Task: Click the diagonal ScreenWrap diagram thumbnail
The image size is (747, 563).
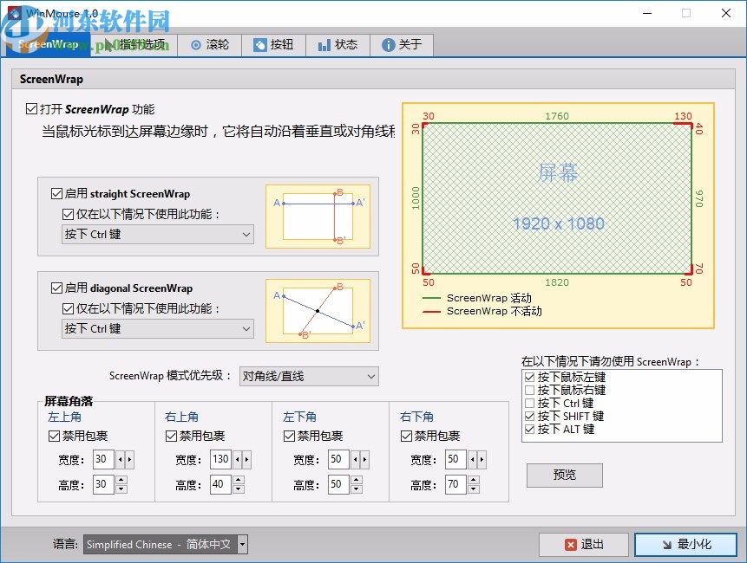Action: (318, 311)
